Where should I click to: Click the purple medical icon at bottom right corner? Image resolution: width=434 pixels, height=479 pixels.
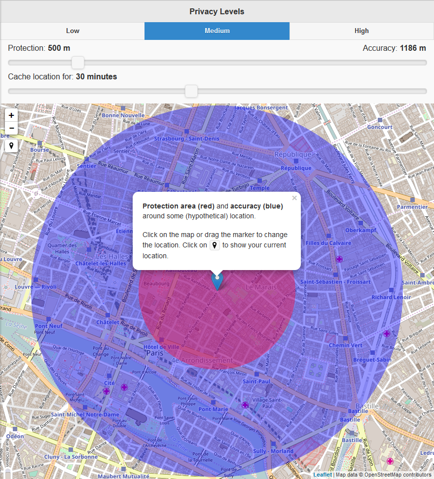click(390, 461)
